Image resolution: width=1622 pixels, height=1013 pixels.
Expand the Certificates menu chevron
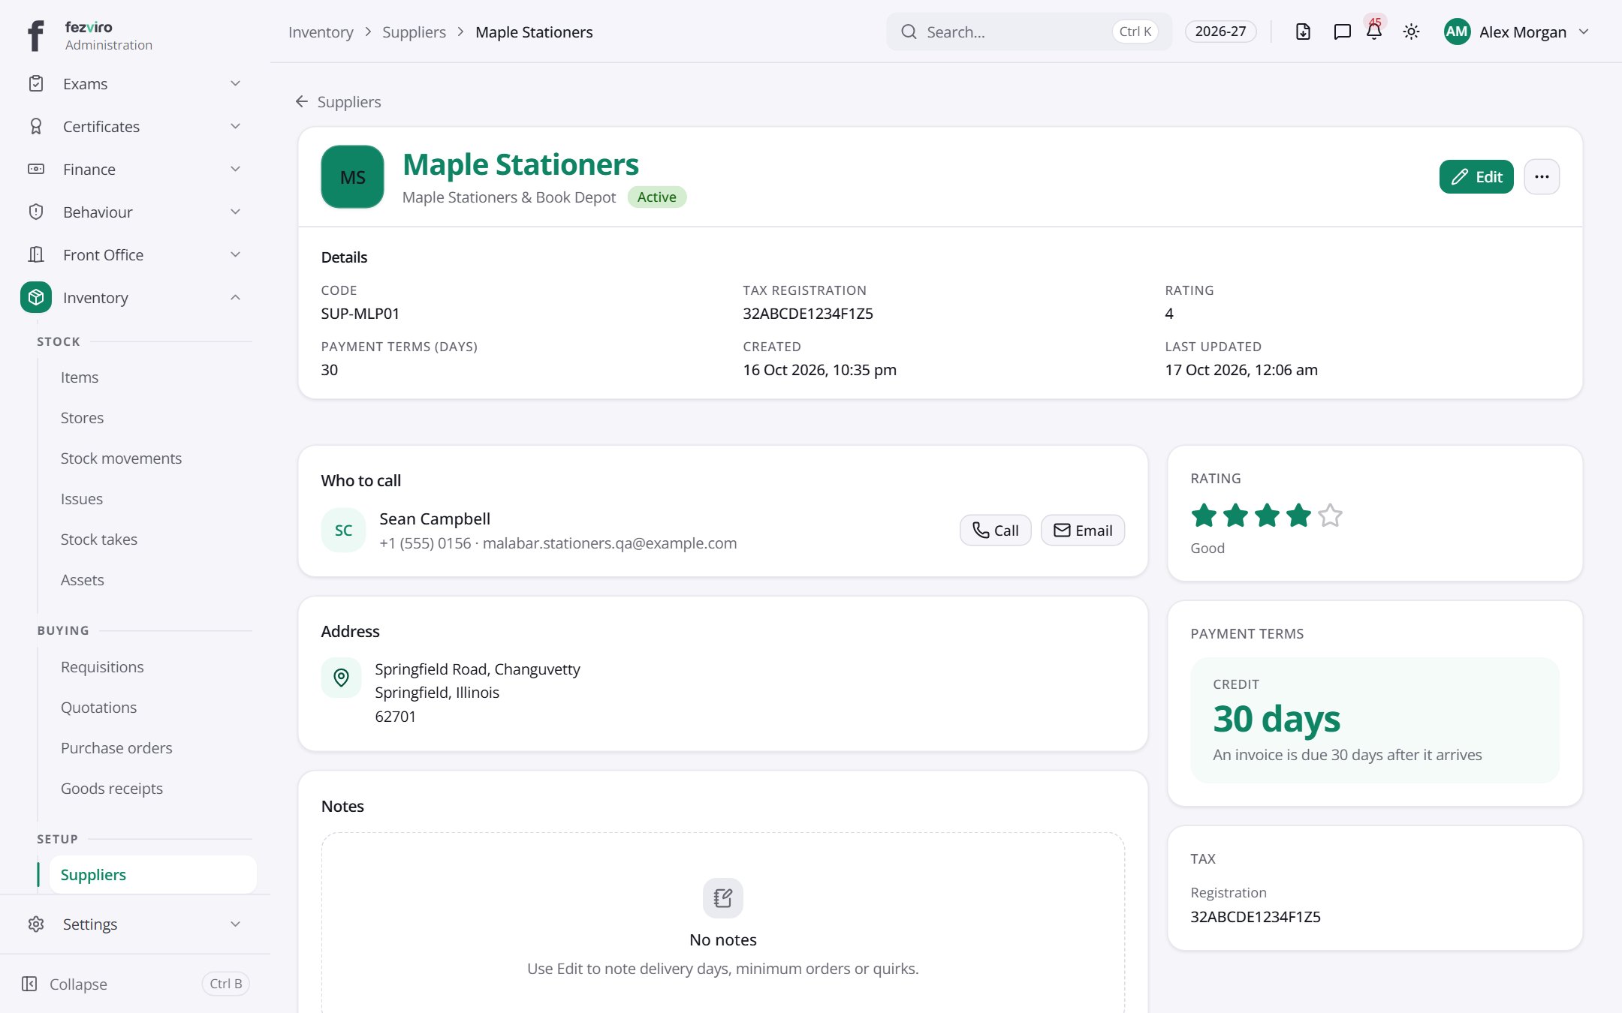point(235,126)
